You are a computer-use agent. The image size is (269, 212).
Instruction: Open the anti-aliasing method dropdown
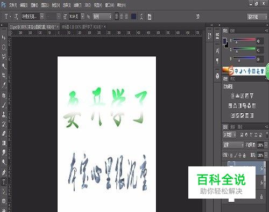tap(102, 17)
